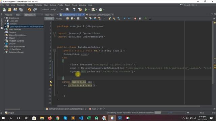
Task: Open the Run Project dropdown arrow
Action: pyautogui.click(x=89, y=10)
